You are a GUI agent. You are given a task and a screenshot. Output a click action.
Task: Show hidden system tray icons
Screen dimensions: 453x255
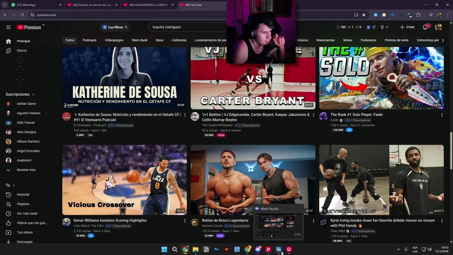coord(398,249)
